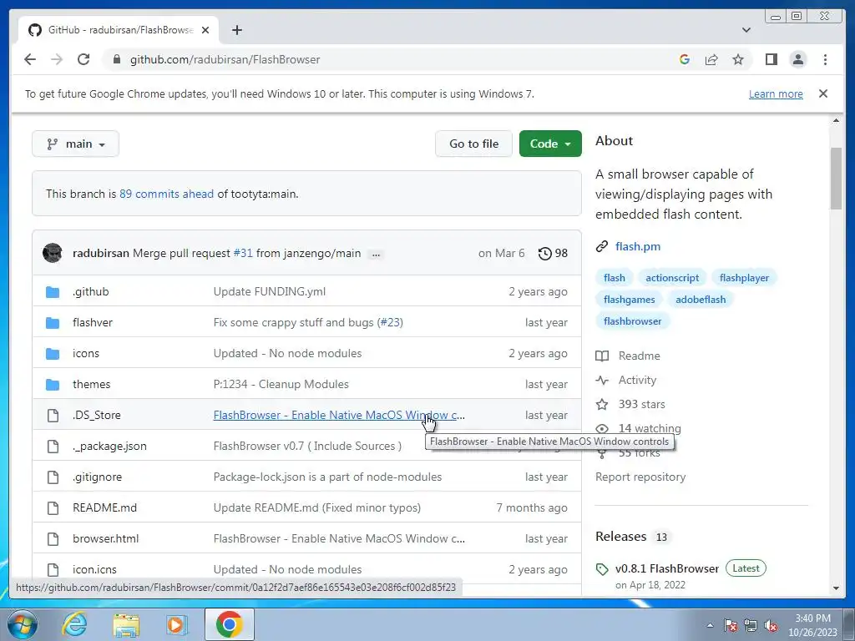Open the .gitignore file

[x=97, y=477]
